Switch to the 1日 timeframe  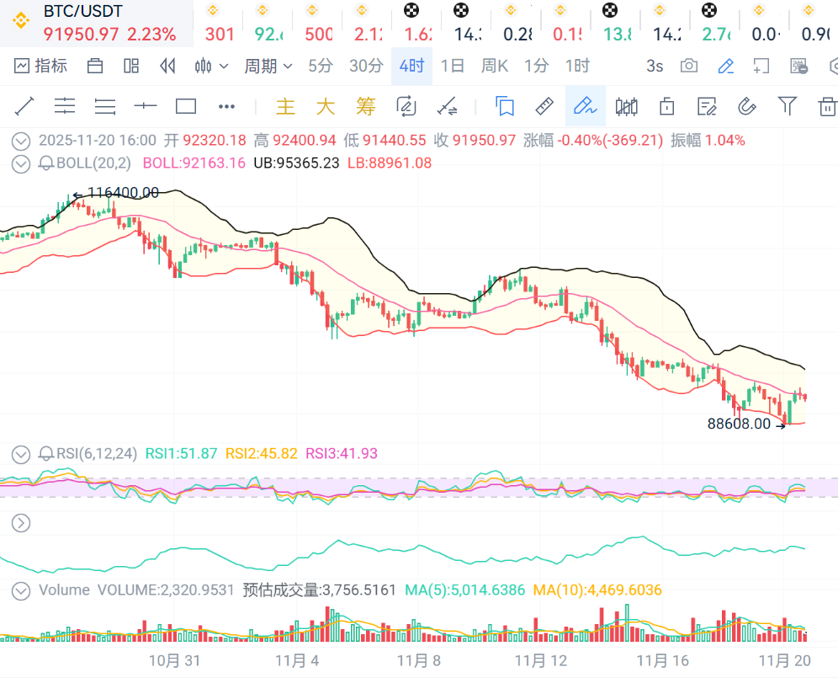452,66
